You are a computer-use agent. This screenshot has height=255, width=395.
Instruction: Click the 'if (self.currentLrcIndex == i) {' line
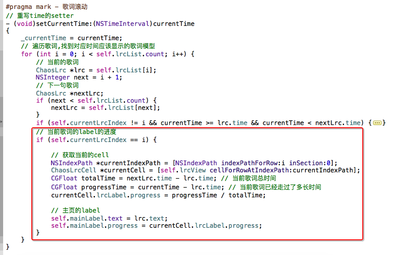[96, 140]
